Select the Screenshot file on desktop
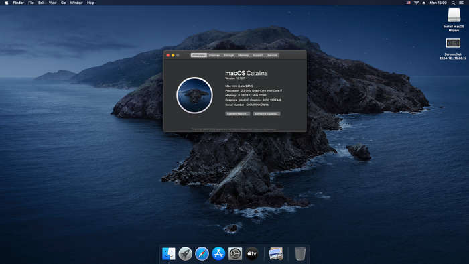 tap(453, 49)
